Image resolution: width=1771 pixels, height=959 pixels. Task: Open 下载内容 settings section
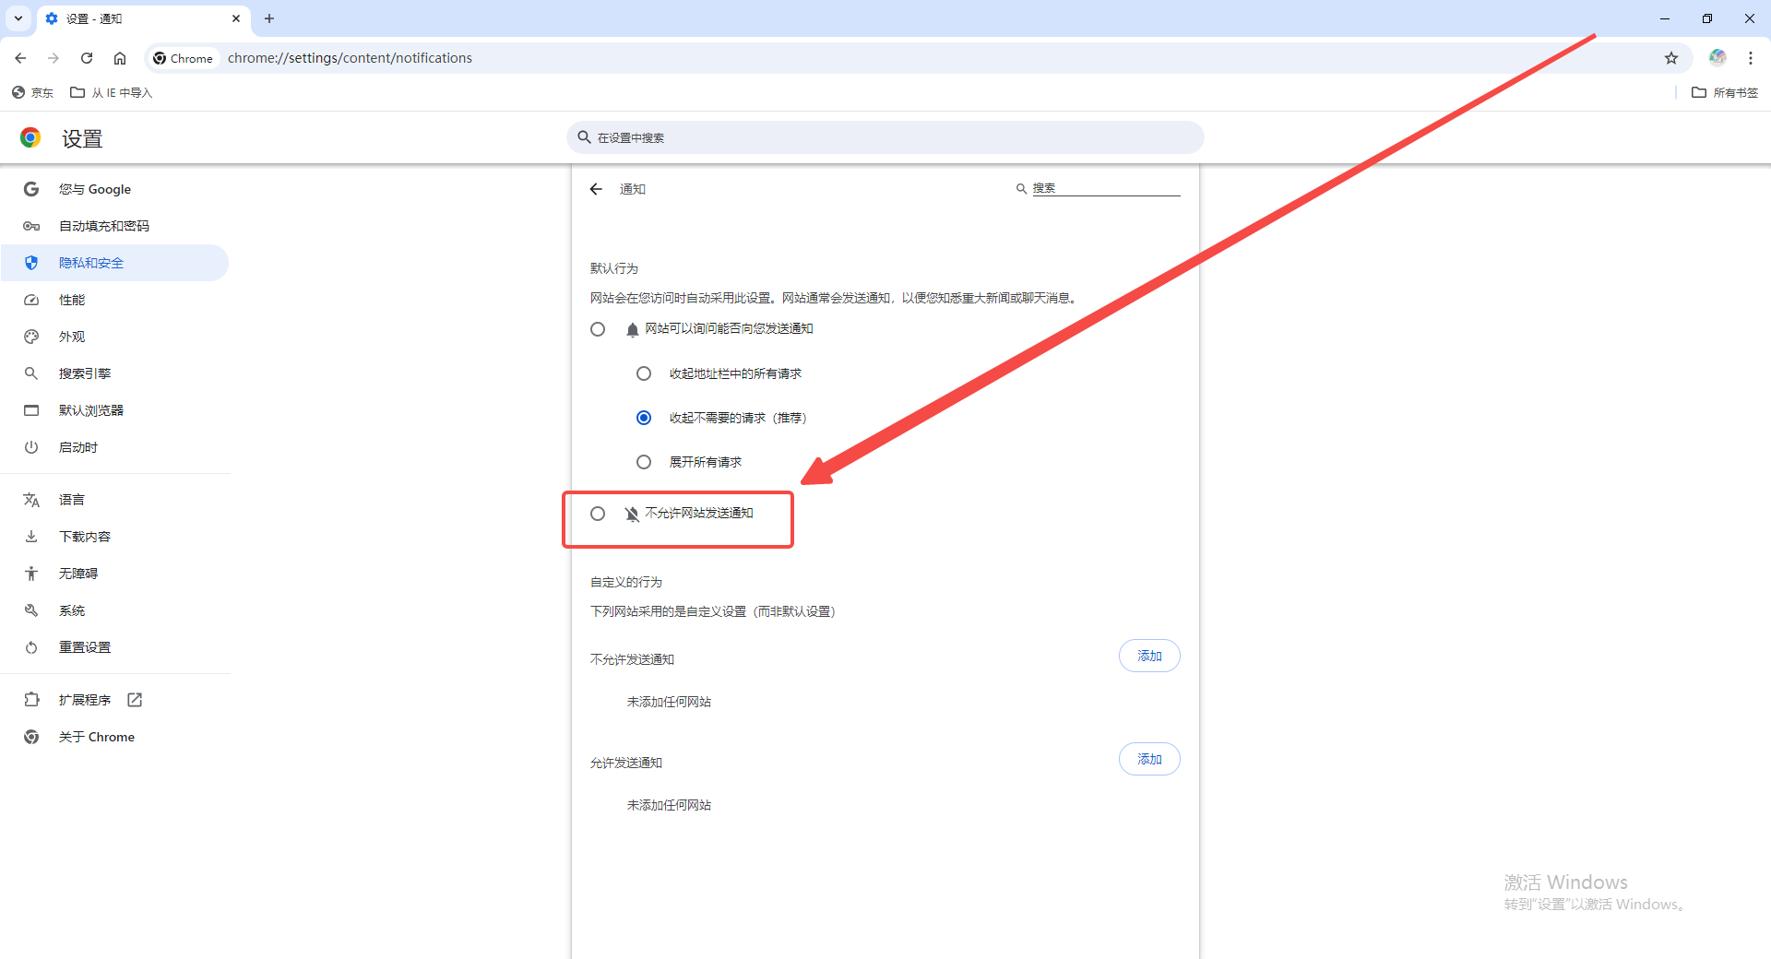(x=114, y=537)
